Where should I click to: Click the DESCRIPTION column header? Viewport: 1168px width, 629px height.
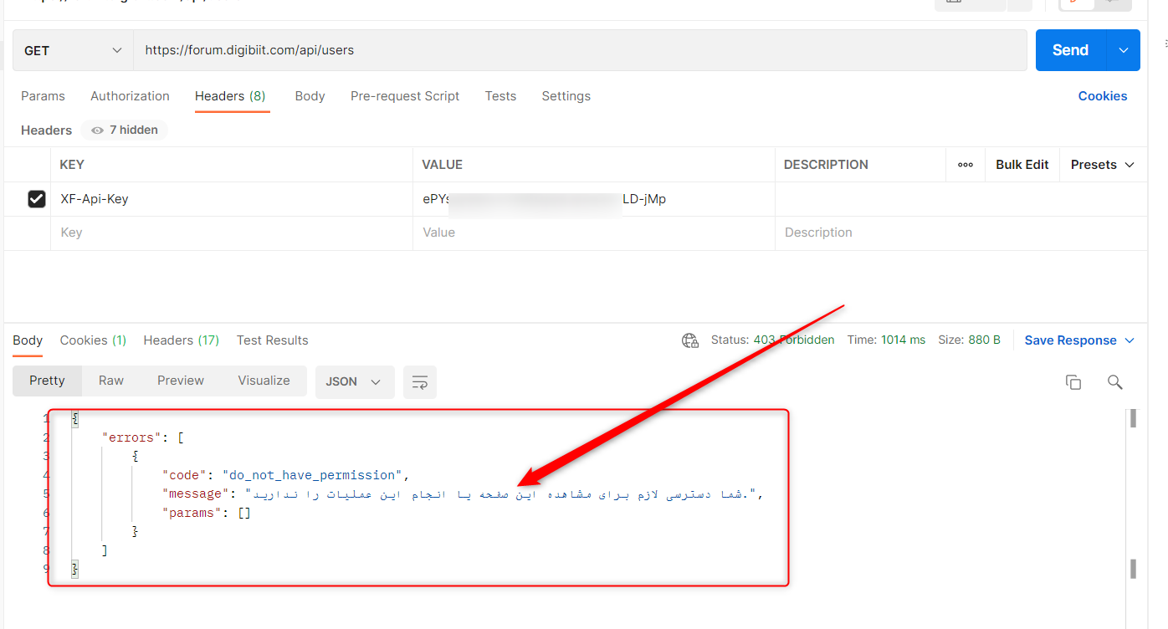826,165
